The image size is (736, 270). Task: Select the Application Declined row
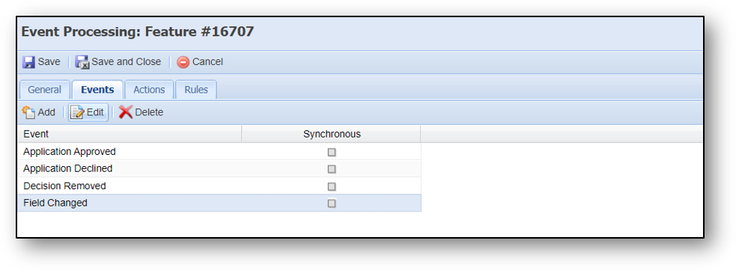219,169
